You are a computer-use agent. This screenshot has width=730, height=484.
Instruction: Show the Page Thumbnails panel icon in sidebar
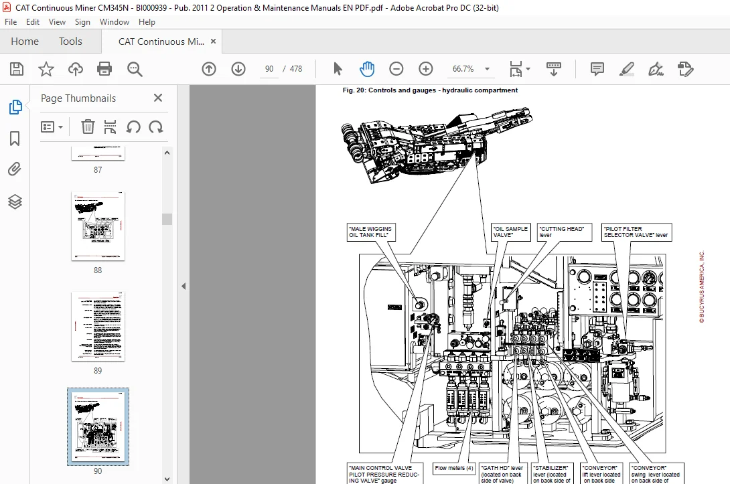click(x=15, y=107)
